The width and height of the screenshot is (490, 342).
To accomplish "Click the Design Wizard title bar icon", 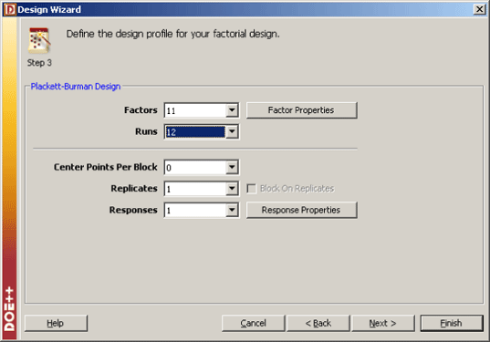I will [9, 10].
